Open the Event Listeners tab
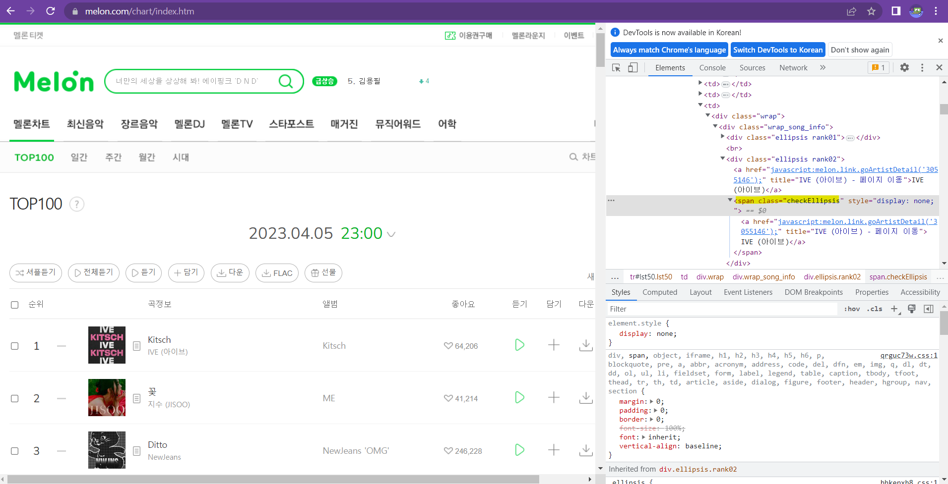Image resolution: width=948 pixels, height=484 pixels. (748, 292)
